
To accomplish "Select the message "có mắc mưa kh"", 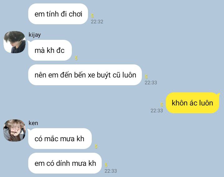I will click(x=60, y=138).
